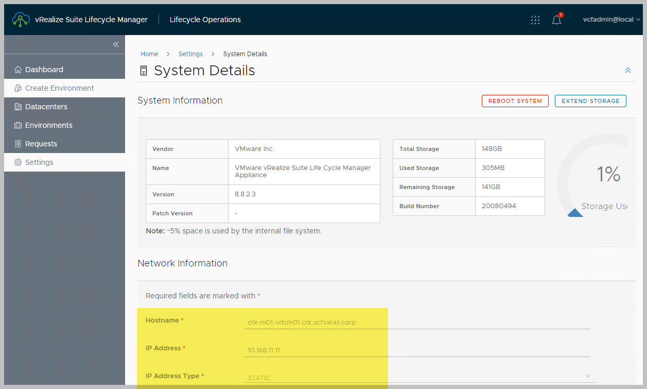Collapse the System Details header section

tap(627, 70)
